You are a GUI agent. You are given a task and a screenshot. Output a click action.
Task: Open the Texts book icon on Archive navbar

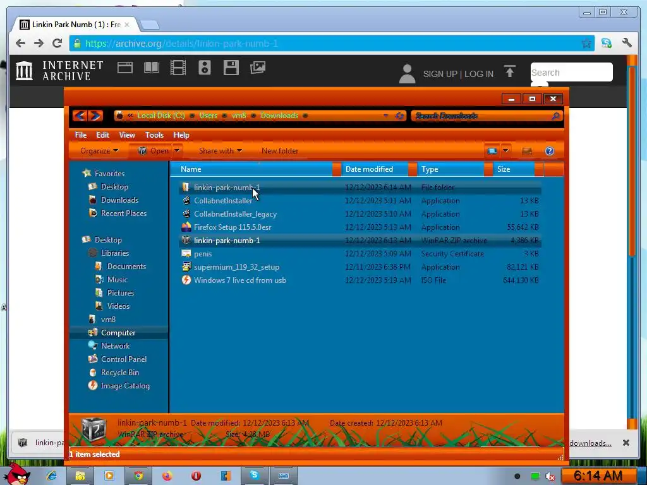[152, 68]
